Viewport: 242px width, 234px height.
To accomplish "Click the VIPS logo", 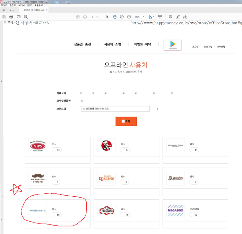I will (38, 146).
